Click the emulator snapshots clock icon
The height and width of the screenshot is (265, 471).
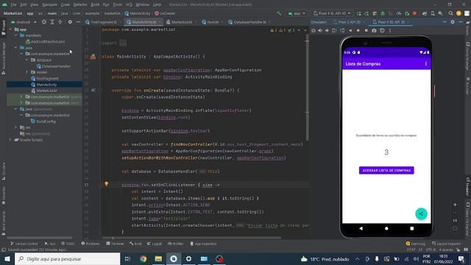click(x=382, y=30)
